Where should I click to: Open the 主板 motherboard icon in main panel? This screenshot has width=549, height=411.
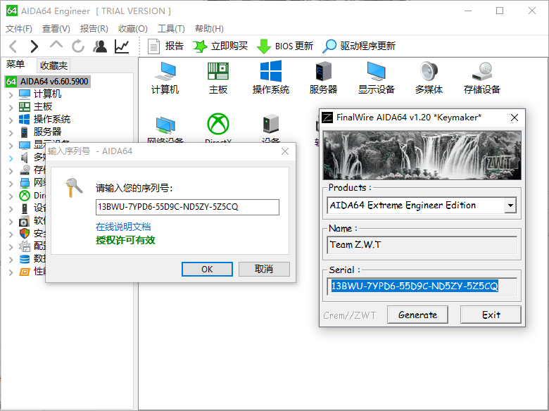(218, 76)
